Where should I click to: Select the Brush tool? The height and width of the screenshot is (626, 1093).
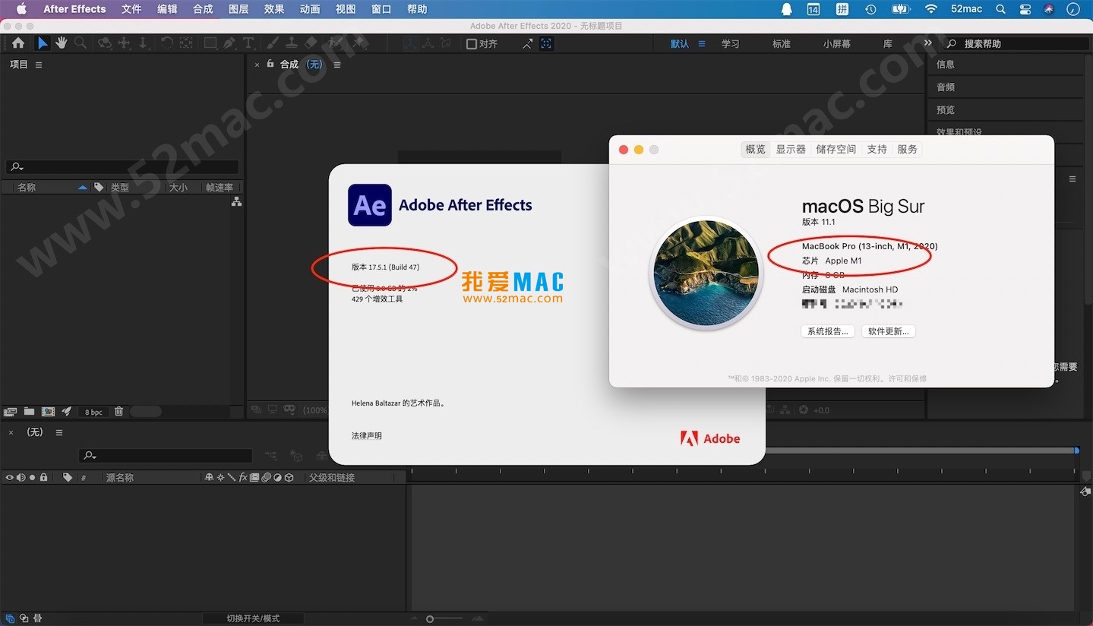[273, 43]
